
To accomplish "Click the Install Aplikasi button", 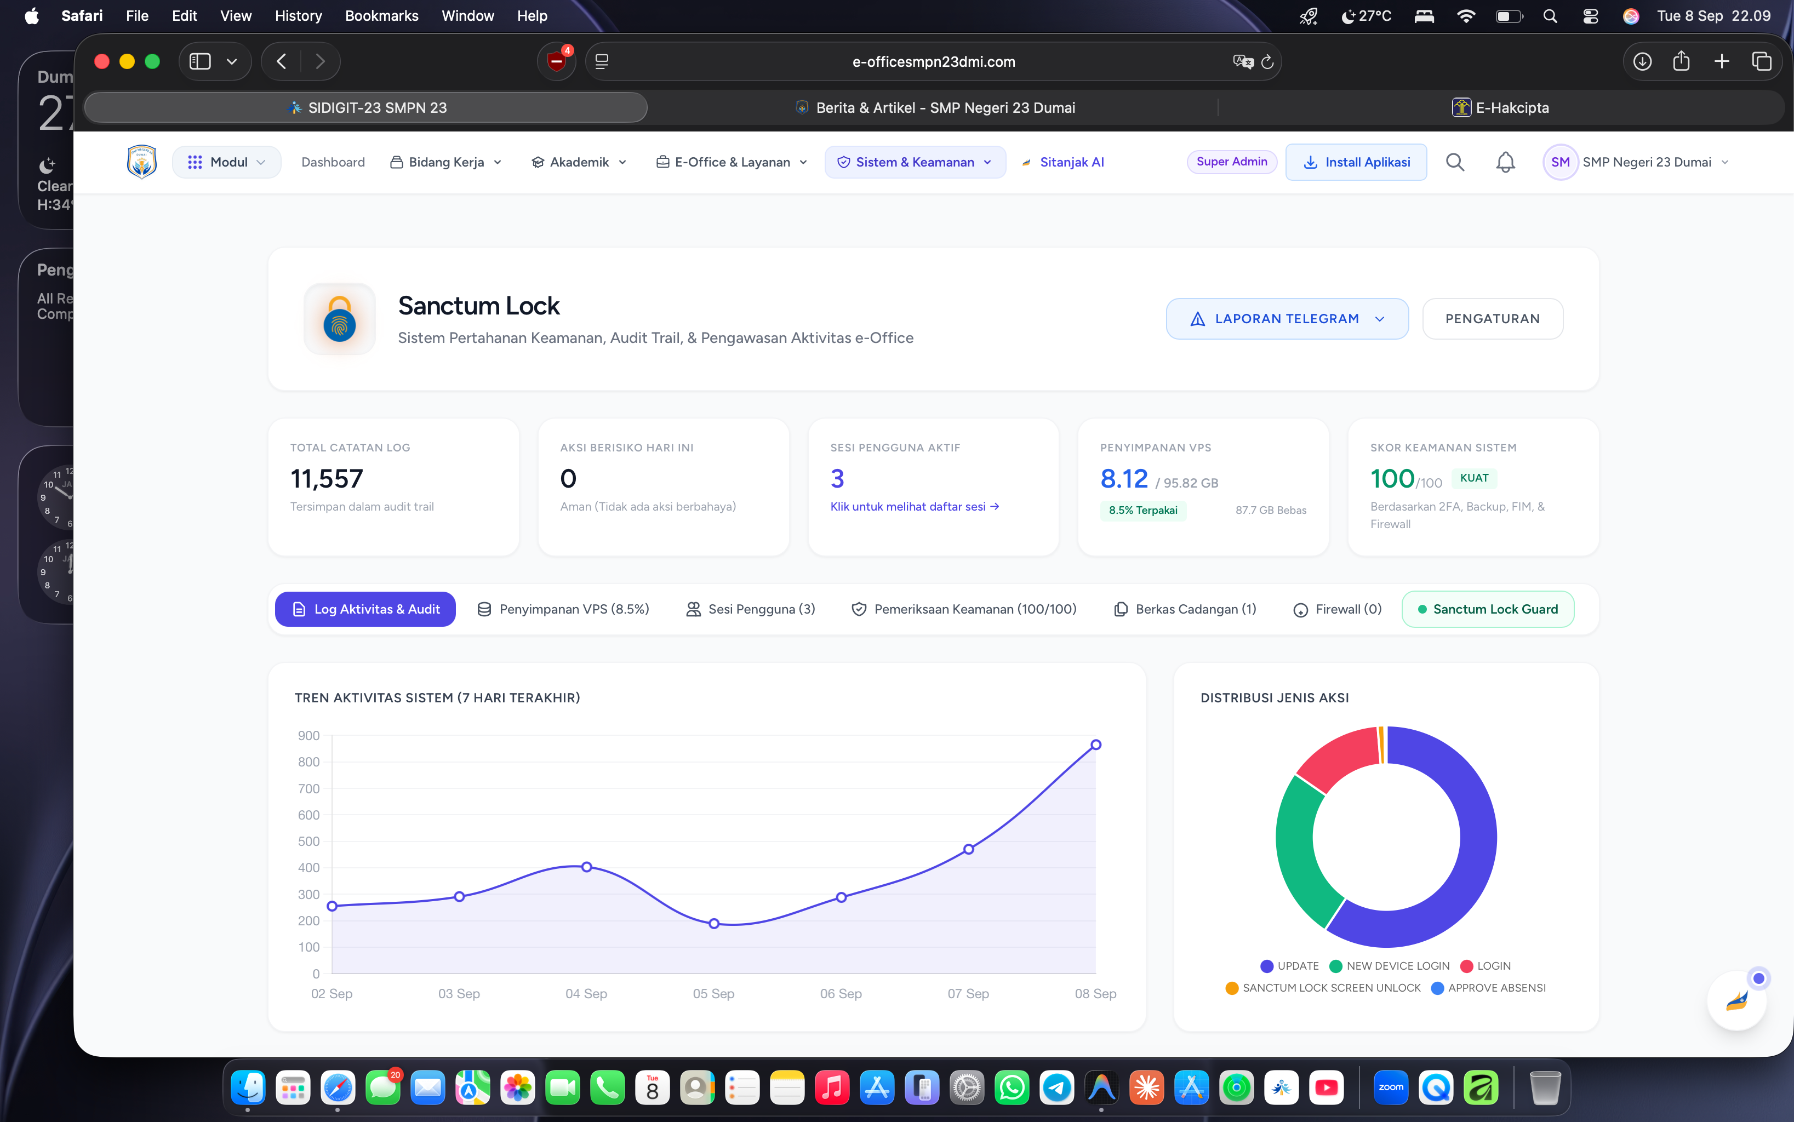I will point(1356,162).
